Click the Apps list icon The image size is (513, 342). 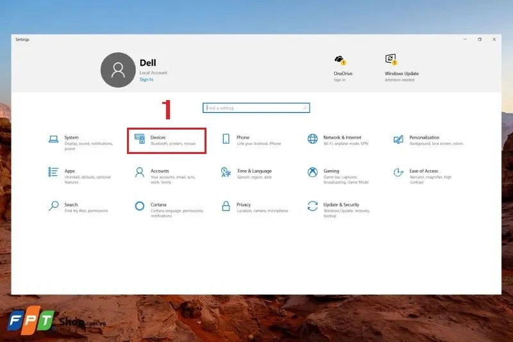[54, 172]
